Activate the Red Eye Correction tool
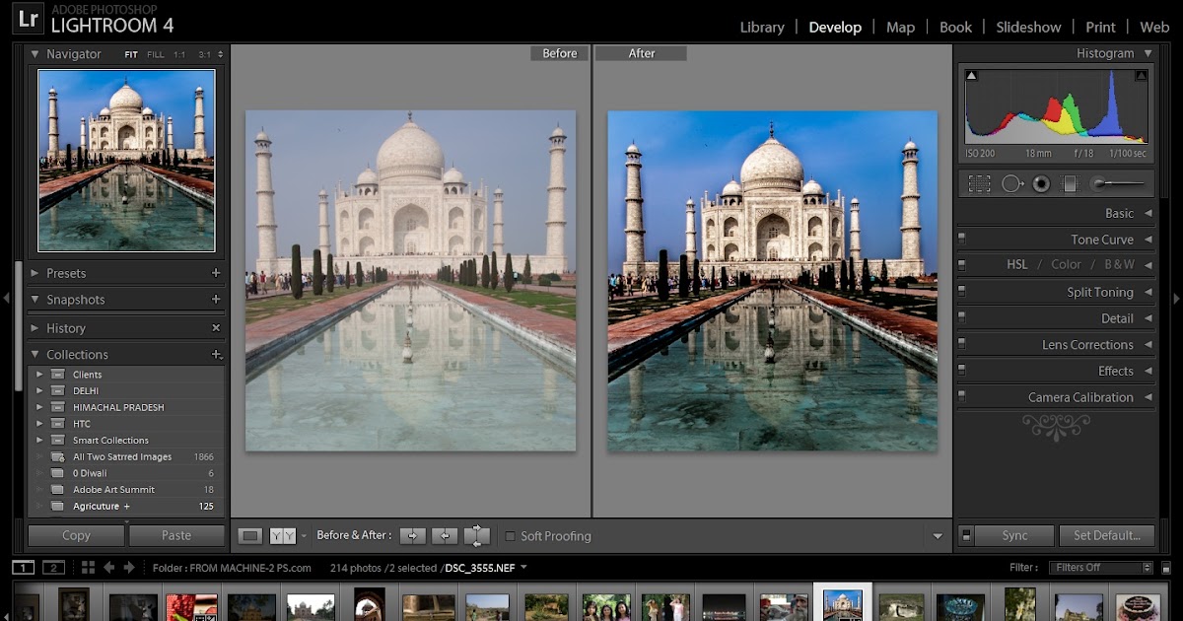The image size is (1183, 621). coord(1041,183)
